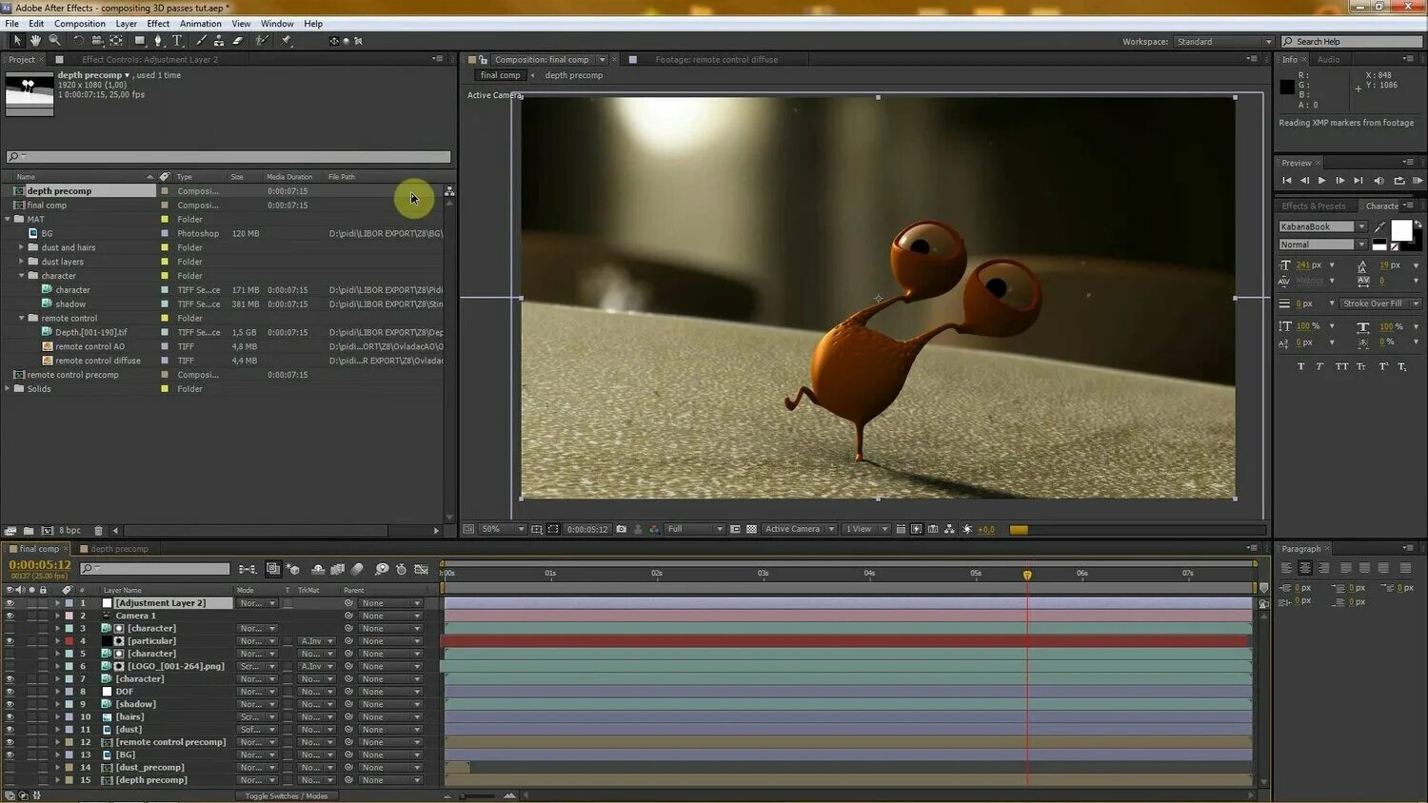Hide the Adjustment Layer 2 layer
This screenshot has width=1428, height=803.
(10, 603)
